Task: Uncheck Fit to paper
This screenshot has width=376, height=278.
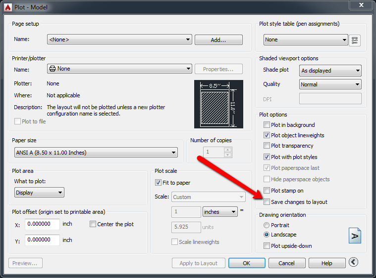Action: tap(158, 183)
